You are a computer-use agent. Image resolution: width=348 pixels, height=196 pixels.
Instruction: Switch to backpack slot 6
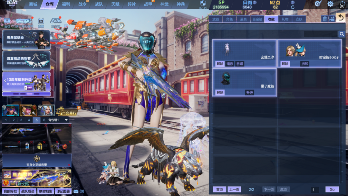[44, 120]
